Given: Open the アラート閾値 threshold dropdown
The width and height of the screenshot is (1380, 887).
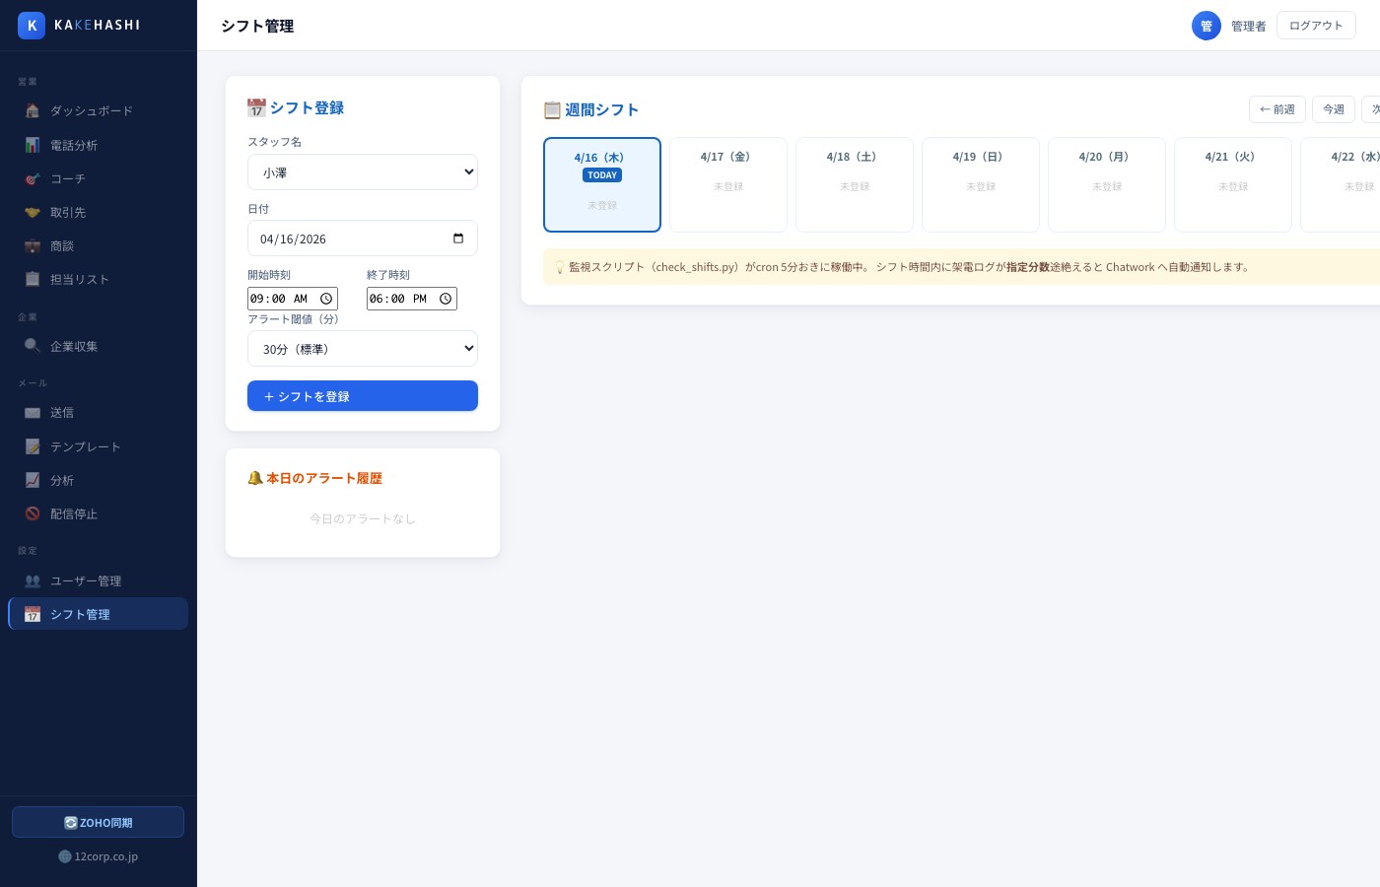Looking at the screenshot, I should 362,349.
